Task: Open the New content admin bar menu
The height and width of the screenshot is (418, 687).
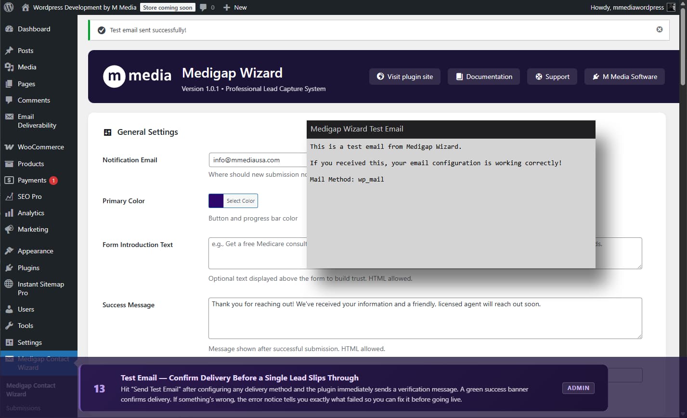Action: 234,7
